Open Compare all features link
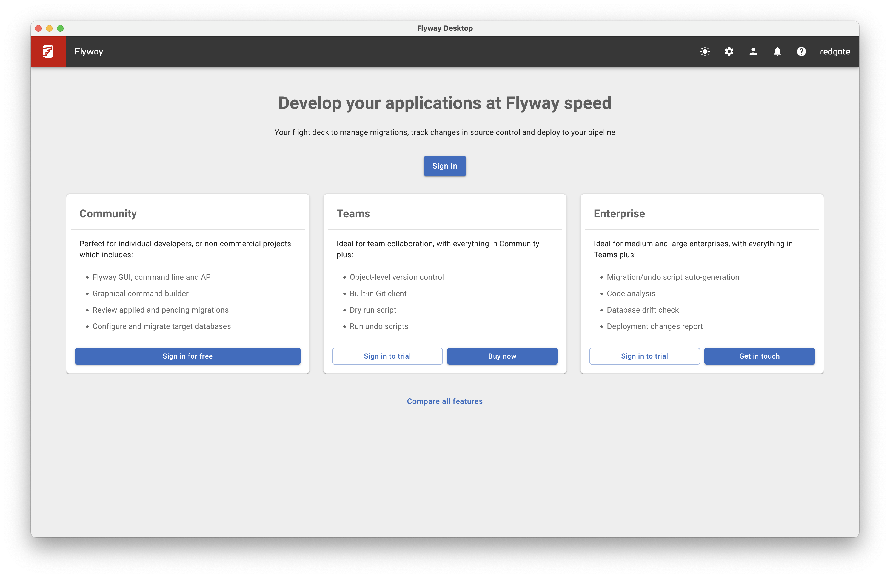This screenshot has width=890, height=578. (445, 401)
